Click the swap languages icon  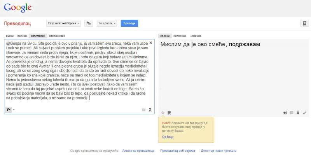[x=88, y=23]
